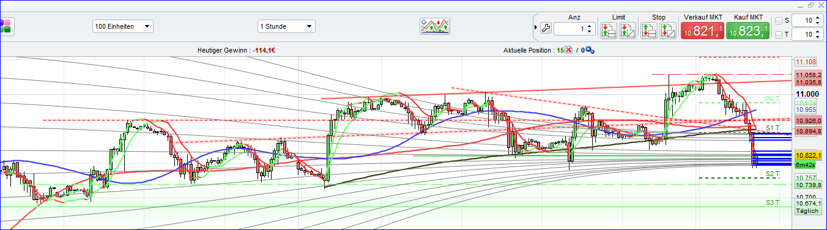The height and width of the screenshot is (230, 827).
Task: Enable the T checkbox
Action: (x=779, y=35)
